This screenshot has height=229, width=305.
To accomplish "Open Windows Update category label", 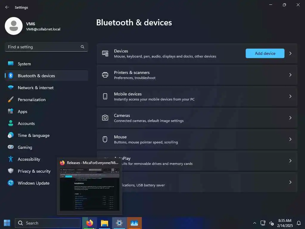I will [34, 183].
